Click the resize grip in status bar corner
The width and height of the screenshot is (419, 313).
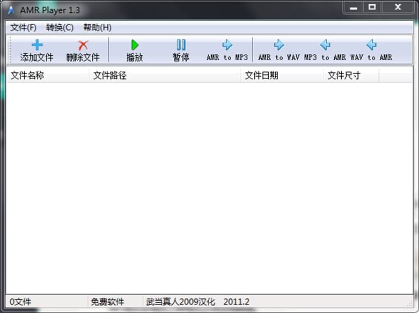pos(409,304)
